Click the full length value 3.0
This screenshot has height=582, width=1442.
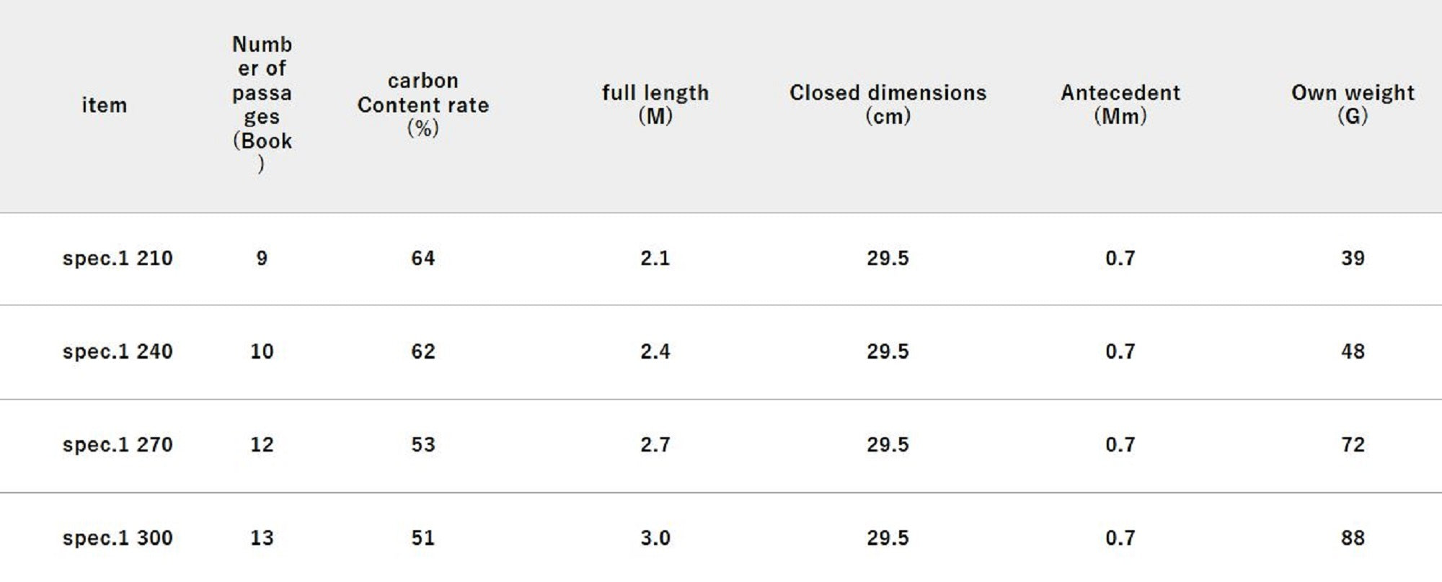coord(655,538)
